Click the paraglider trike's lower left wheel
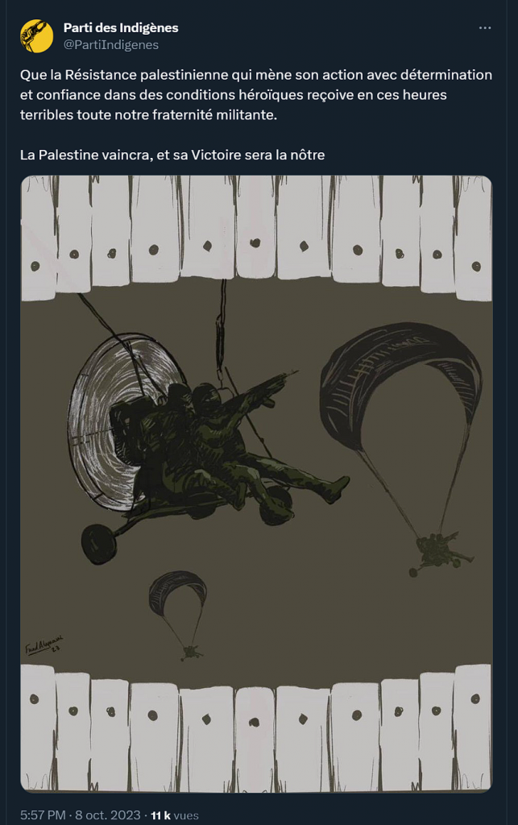Viewport: 518px width, 825px height. pyautogui.click(x=98, y=545)
